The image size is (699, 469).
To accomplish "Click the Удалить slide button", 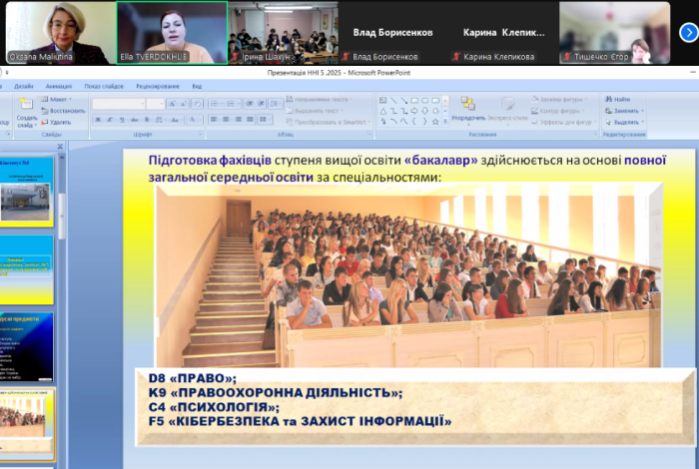I will click(58, 122).
